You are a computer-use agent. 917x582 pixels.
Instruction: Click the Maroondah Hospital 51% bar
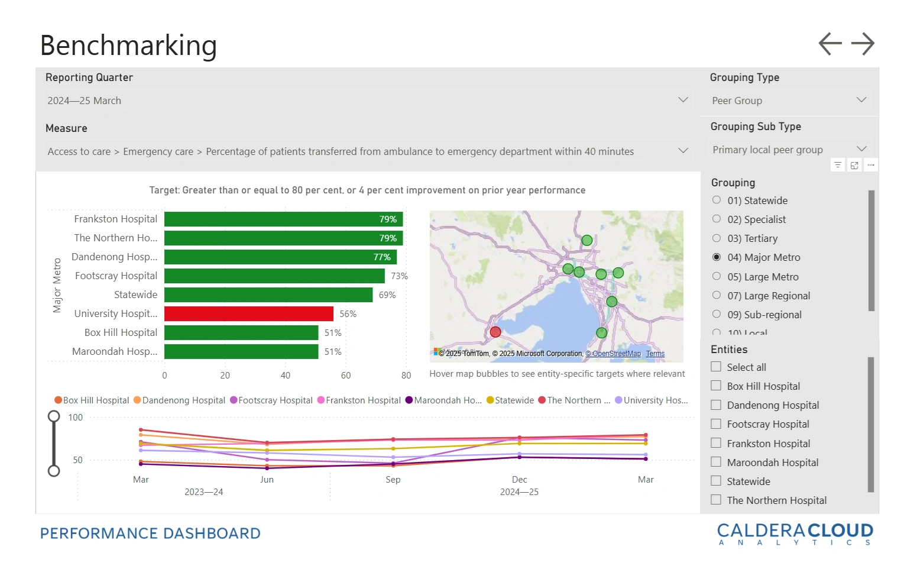pyautogui.click(x=241, y=351)
